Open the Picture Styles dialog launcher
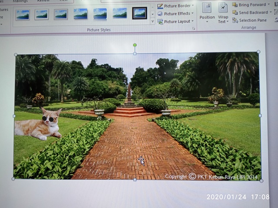 click(194, 29)
